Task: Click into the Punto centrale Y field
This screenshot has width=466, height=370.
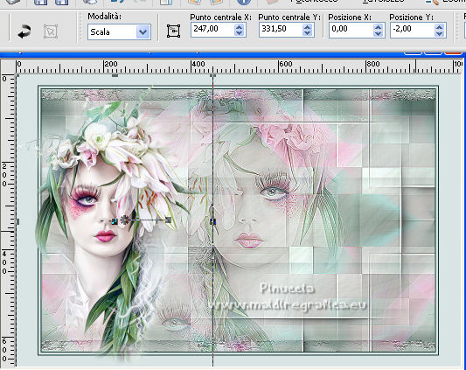Action: click(x=280, y=29)
